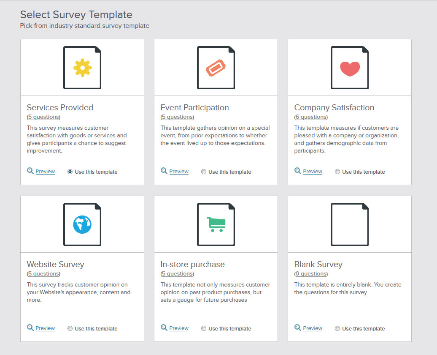437x355 pixels.
Task: Select Use this template for Event Participation
Action: (x=204, y=172)
